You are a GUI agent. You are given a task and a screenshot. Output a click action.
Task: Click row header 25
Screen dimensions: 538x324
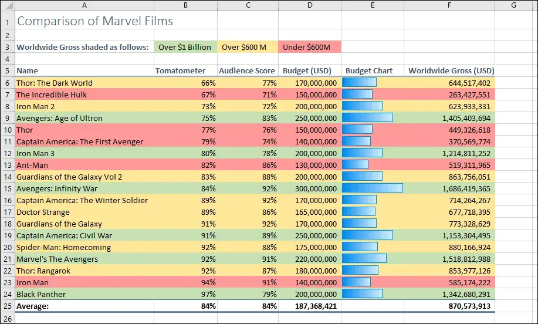(6, 306)
